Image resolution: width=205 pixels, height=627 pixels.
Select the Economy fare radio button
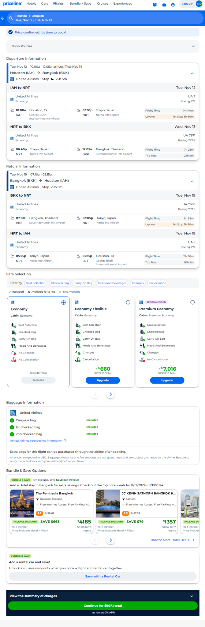click(x=64, y=302)
